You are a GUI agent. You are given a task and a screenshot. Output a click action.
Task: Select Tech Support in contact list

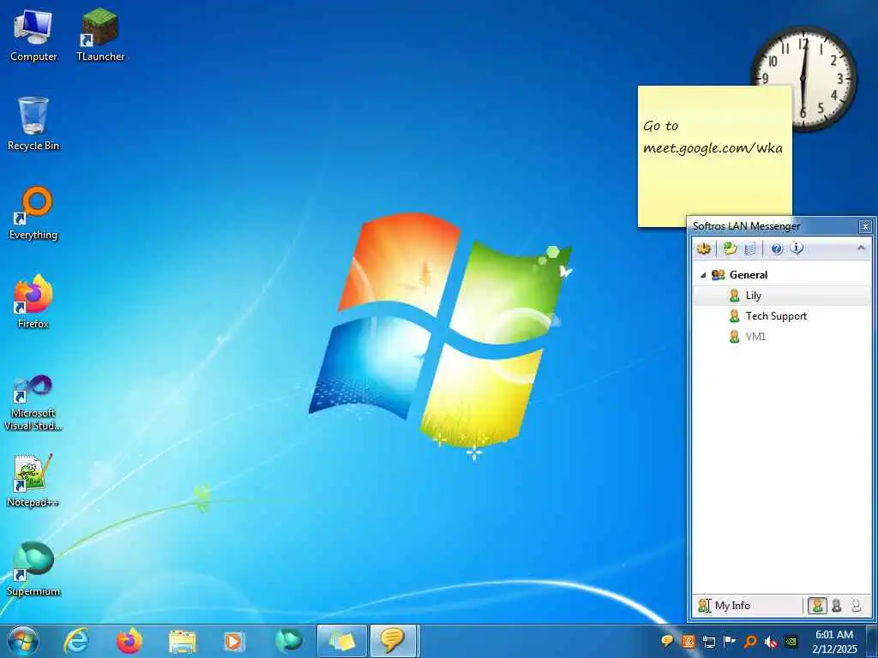[782, 316]
